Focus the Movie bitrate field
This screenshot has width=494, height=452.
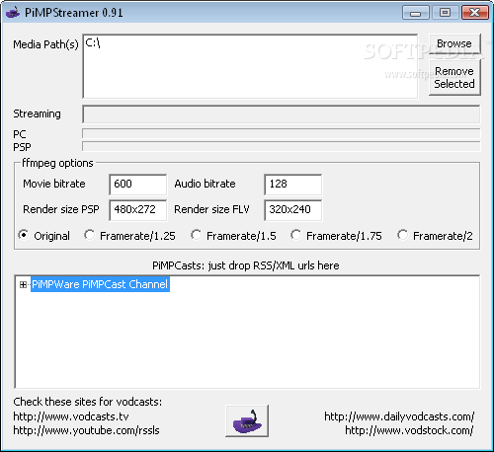coord(138,185)
